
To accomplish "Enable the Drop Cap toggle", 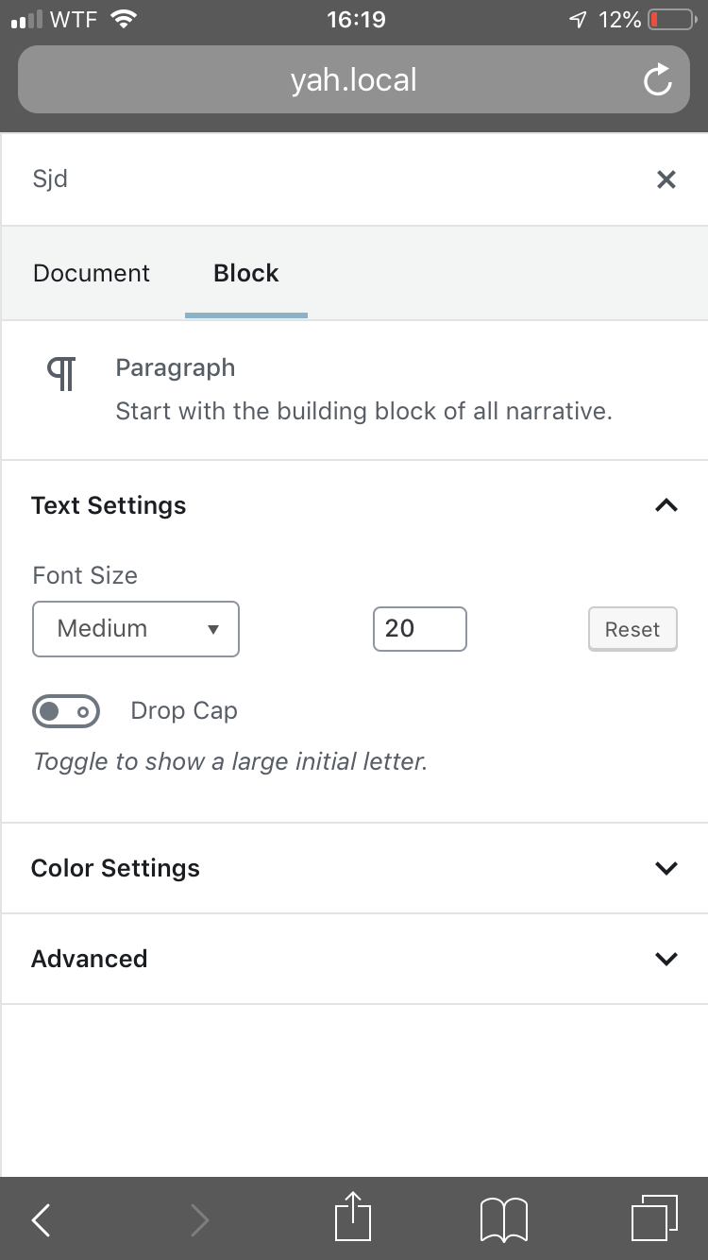I will (66, 711).
